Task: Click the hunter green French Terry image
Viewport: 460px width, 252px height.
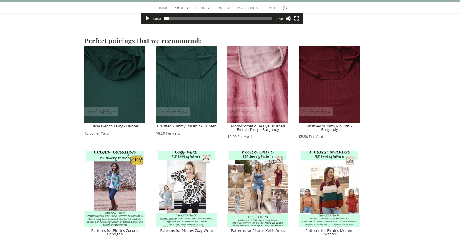Action: click(115, 84)
